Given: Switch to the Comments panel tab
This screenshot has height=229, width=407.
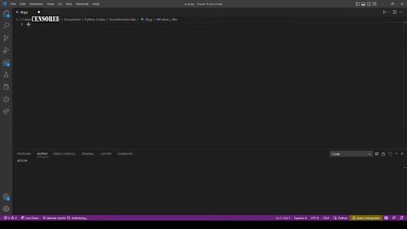Looking at the screenshot, I should [x=125, y=154].
